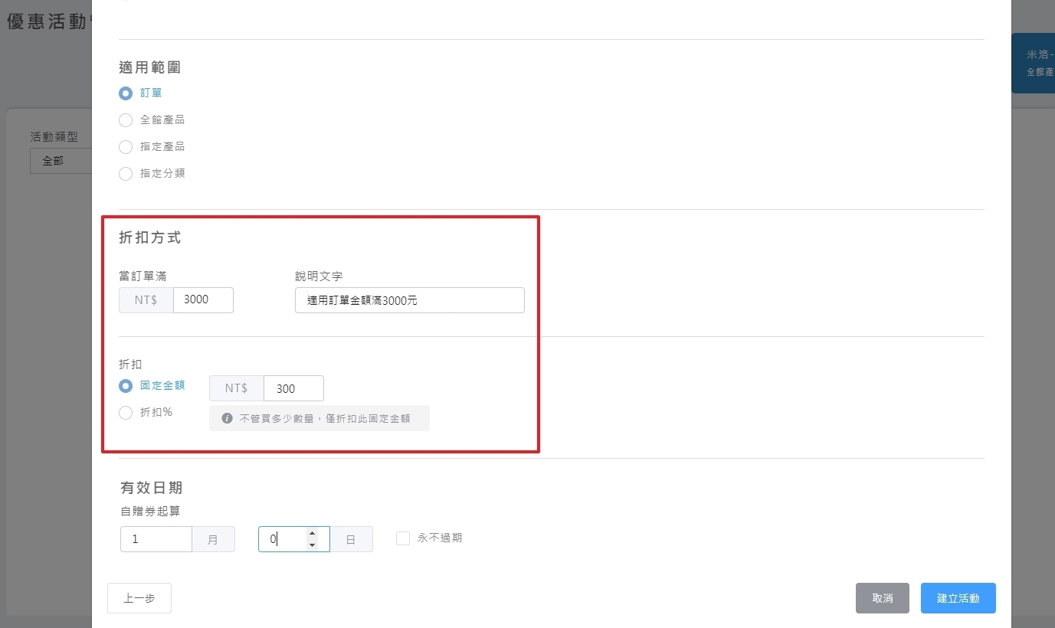Image resolution: width=1055 pixels, height=628 pixels.
Task: Click the 上一步 button
Action: [x=139, y=597]
